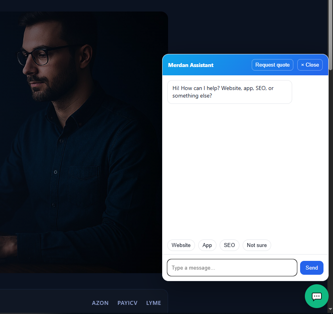Focus the Type a message field

point(232,268)
